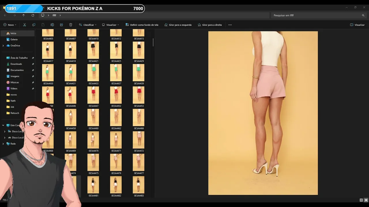This screenshot has height=207, width=369.
Task: Expand the second Disco Local drive node
Action: (5, 138)
